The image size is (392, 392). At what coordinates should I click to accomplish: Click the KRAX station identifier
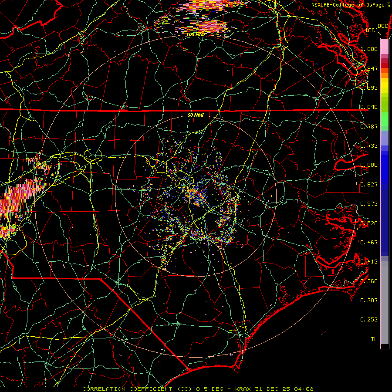click(x=244, y=389)
